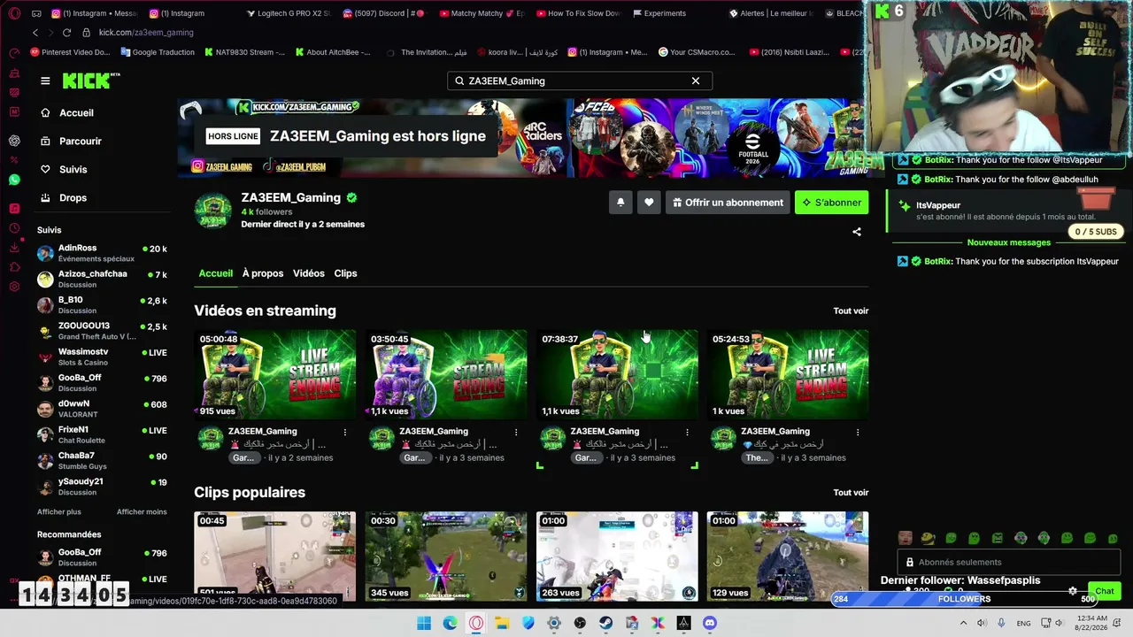Screen dimensions: 1133x637
Task: Open About AitchBee bookmark
Action: pos(332,52)
